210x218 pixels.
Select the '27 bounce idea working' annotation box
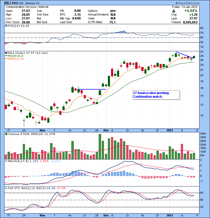click(156, 95)
